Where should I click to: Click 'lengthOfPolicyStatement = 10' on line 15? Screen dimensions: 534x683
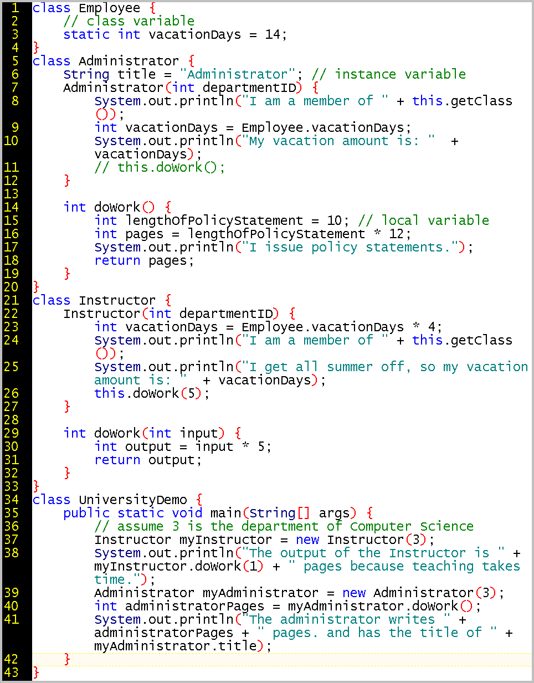pyautogui.click(x=234, y=221)
